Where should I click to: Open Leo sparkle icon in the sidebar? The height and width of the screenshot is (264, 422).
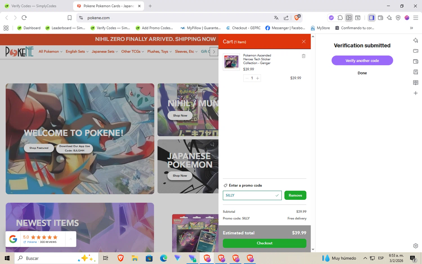tap(416, 40)
